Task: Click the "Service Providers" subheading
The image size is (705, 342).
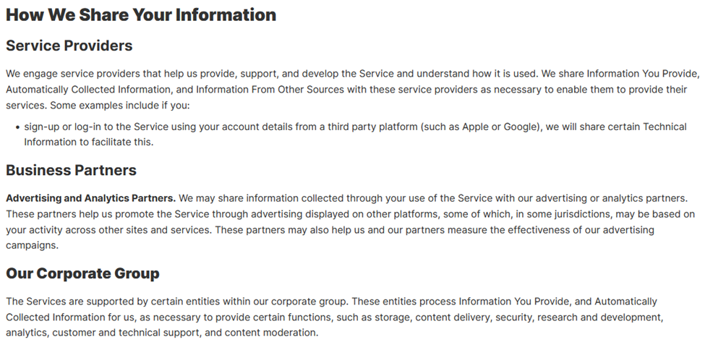Action: coord(69,46)
